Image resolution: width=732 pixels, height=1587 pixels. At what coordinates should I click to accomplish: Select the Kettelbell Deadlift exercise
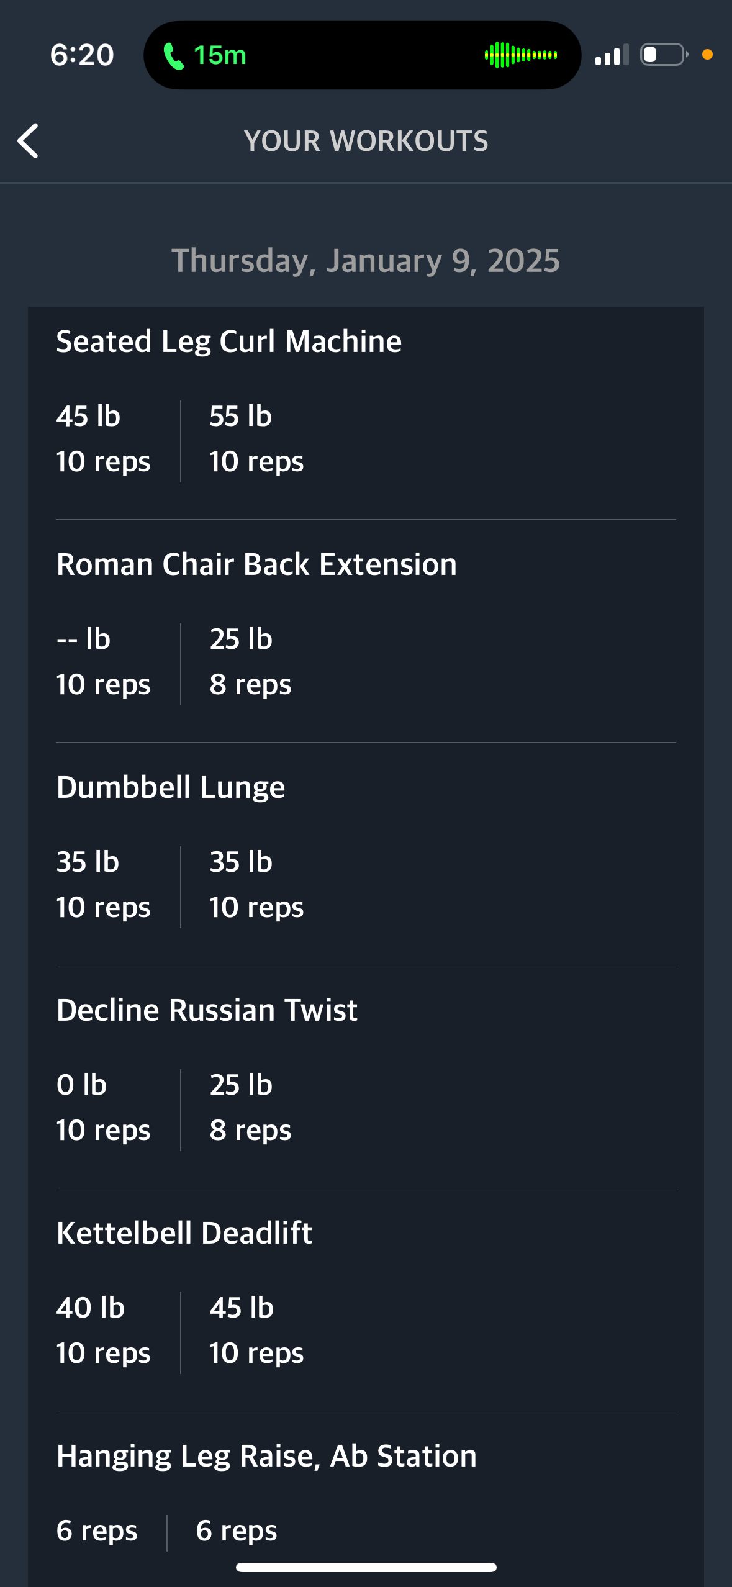pyautogui.click(x=184, y=1233)
